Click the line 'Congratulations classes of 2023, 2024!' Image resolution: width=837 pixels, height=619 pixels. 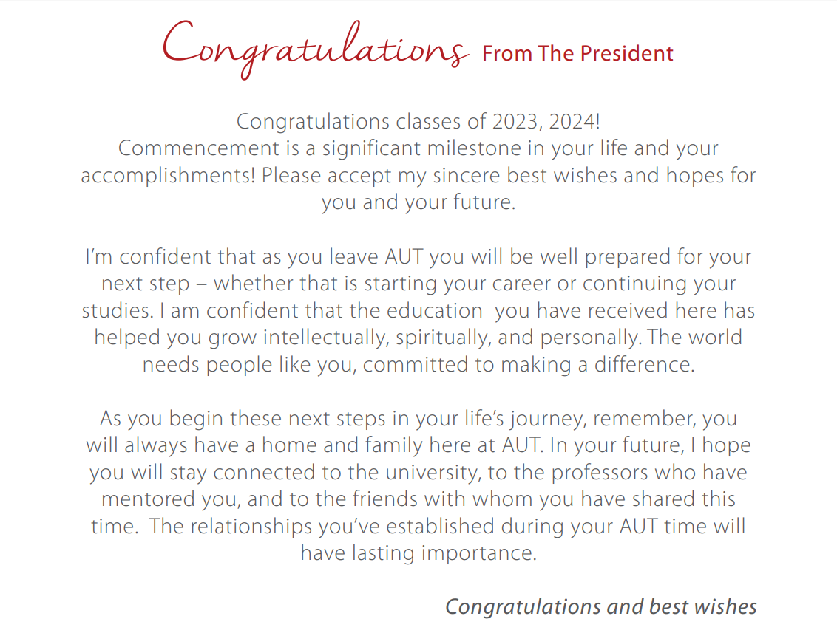click(418, 122)
